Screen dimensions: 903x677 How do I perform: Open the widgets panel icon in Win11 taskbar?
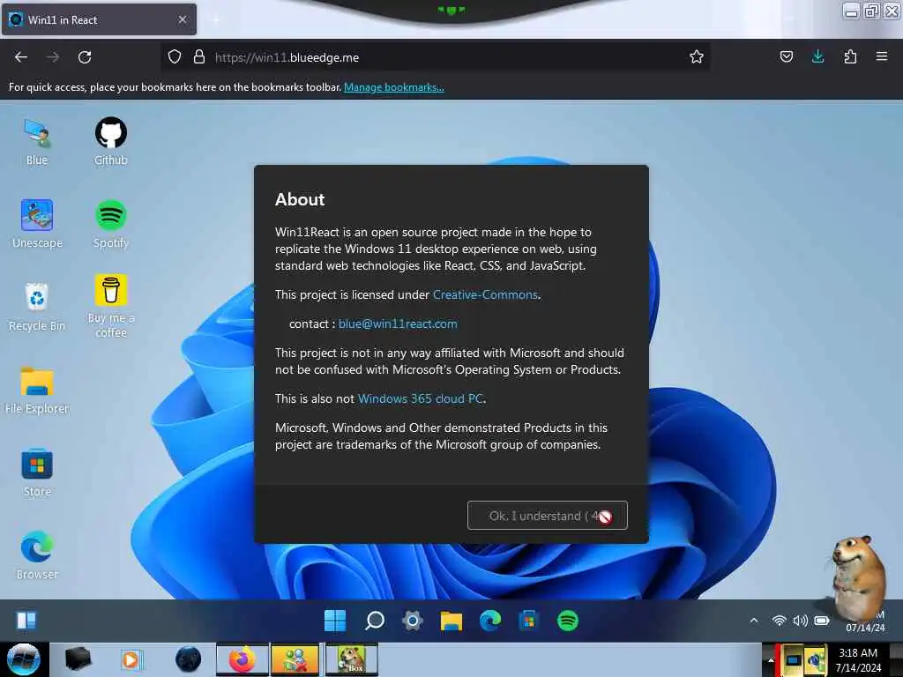click(x=26, y=621)
